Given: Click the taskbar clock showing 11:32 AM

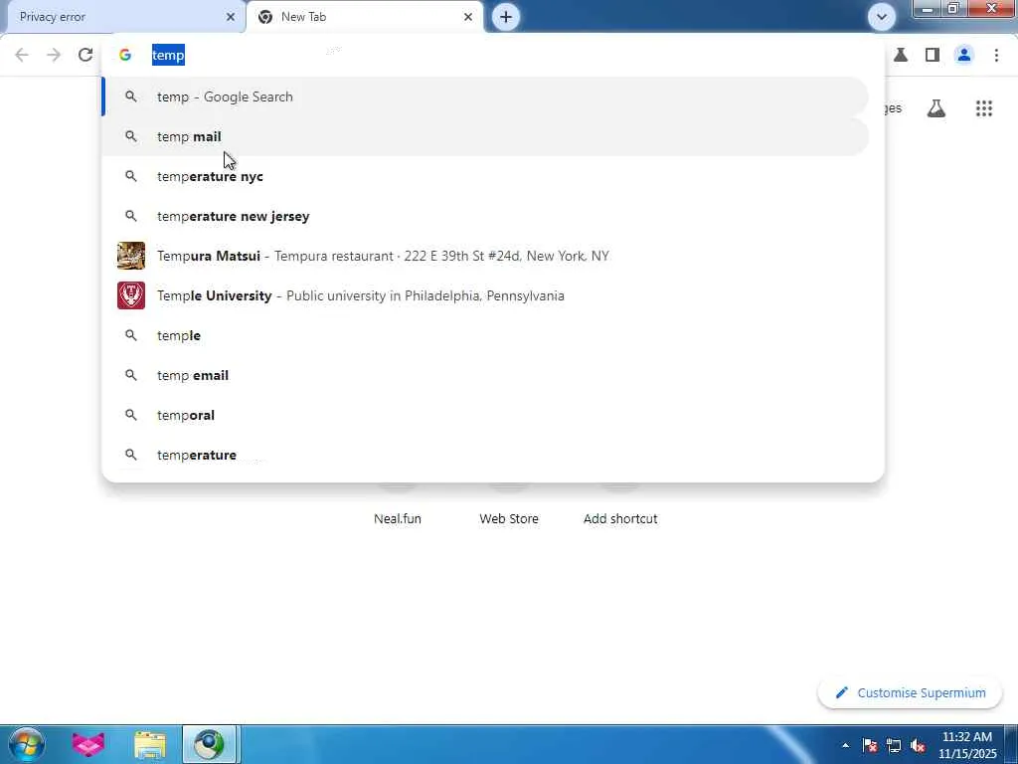Looking at the screenshot, I should (x=966, y=745).
